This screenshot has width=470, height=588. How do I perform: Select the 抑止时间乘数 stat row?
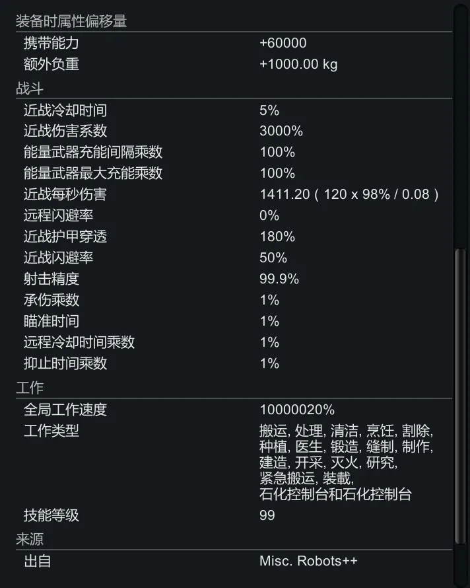click(x=231, y=363)
